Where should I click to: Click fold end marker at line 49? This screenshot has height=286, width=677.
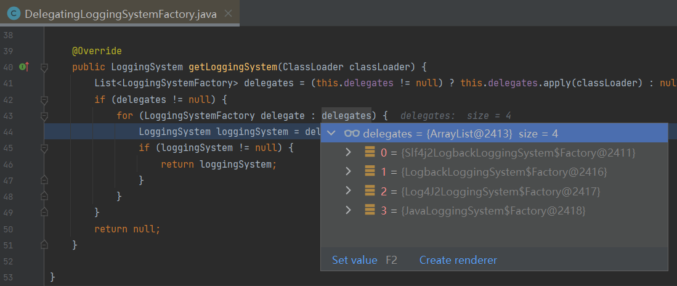(x=44, y=212)
